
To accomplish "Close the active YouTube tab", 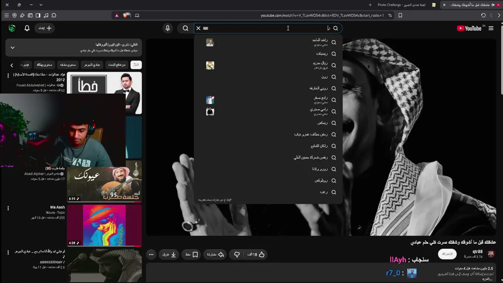I will click(444, 5).
